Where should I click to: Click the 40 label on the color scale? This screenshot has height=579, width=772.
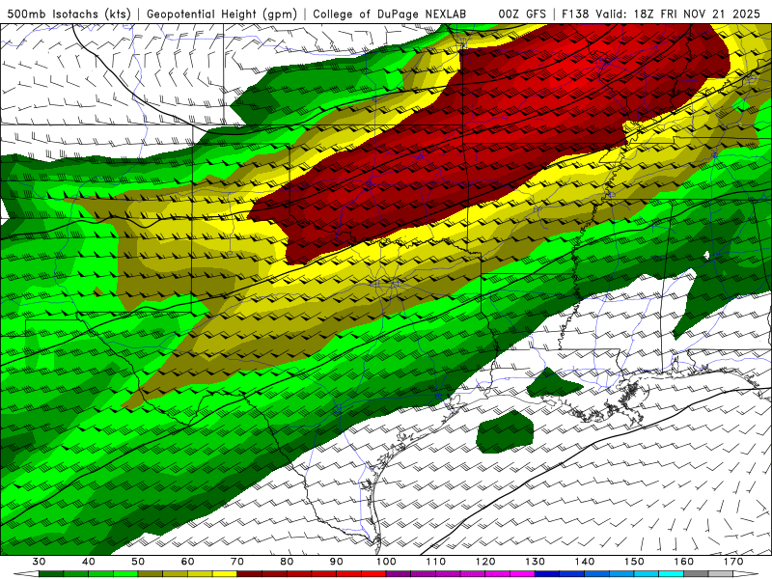tap(89, 562)
